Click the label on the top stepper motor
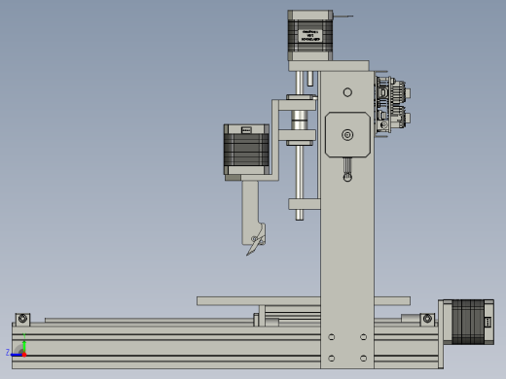The width and height of the screenshot is (506, 379). coord(310,35)
